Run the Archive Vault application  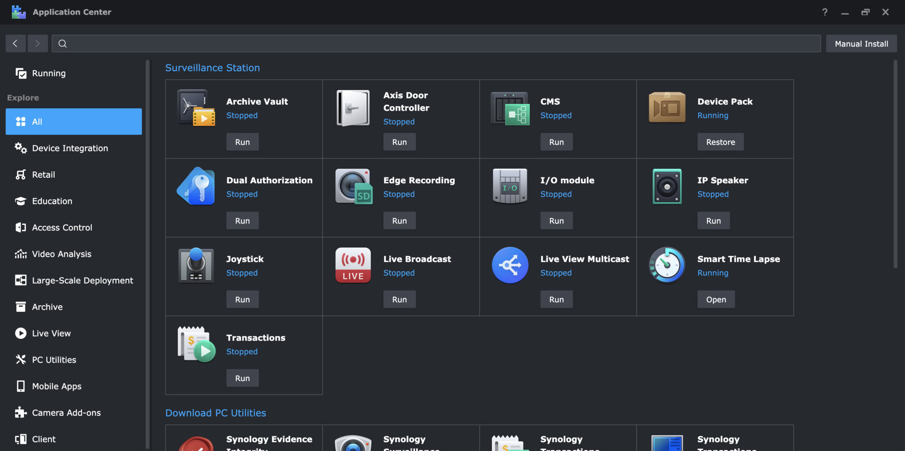tap(242, 142)
